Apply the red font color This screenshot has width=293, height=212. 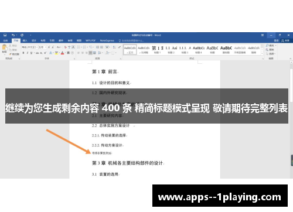click(x=62, y=53)
